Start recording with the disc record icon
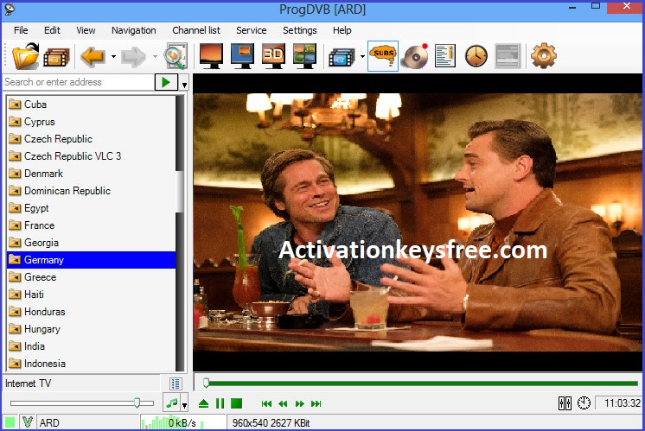This screenshot has height=431, width=645. click(414, 56)
